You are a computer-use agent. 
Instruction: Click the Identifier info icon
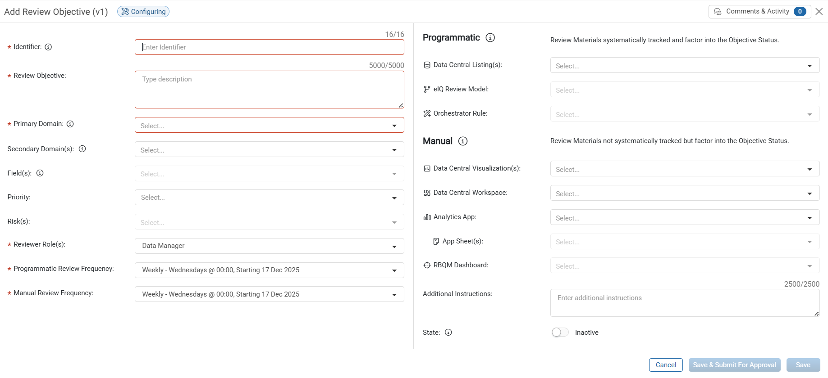click(48, 47)
